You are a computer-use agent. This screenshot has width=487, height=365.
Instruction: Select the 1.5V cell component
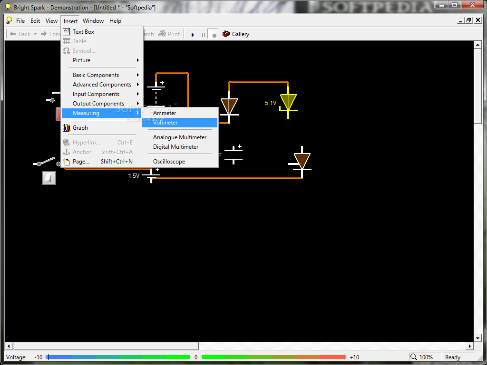coord(151,175)
